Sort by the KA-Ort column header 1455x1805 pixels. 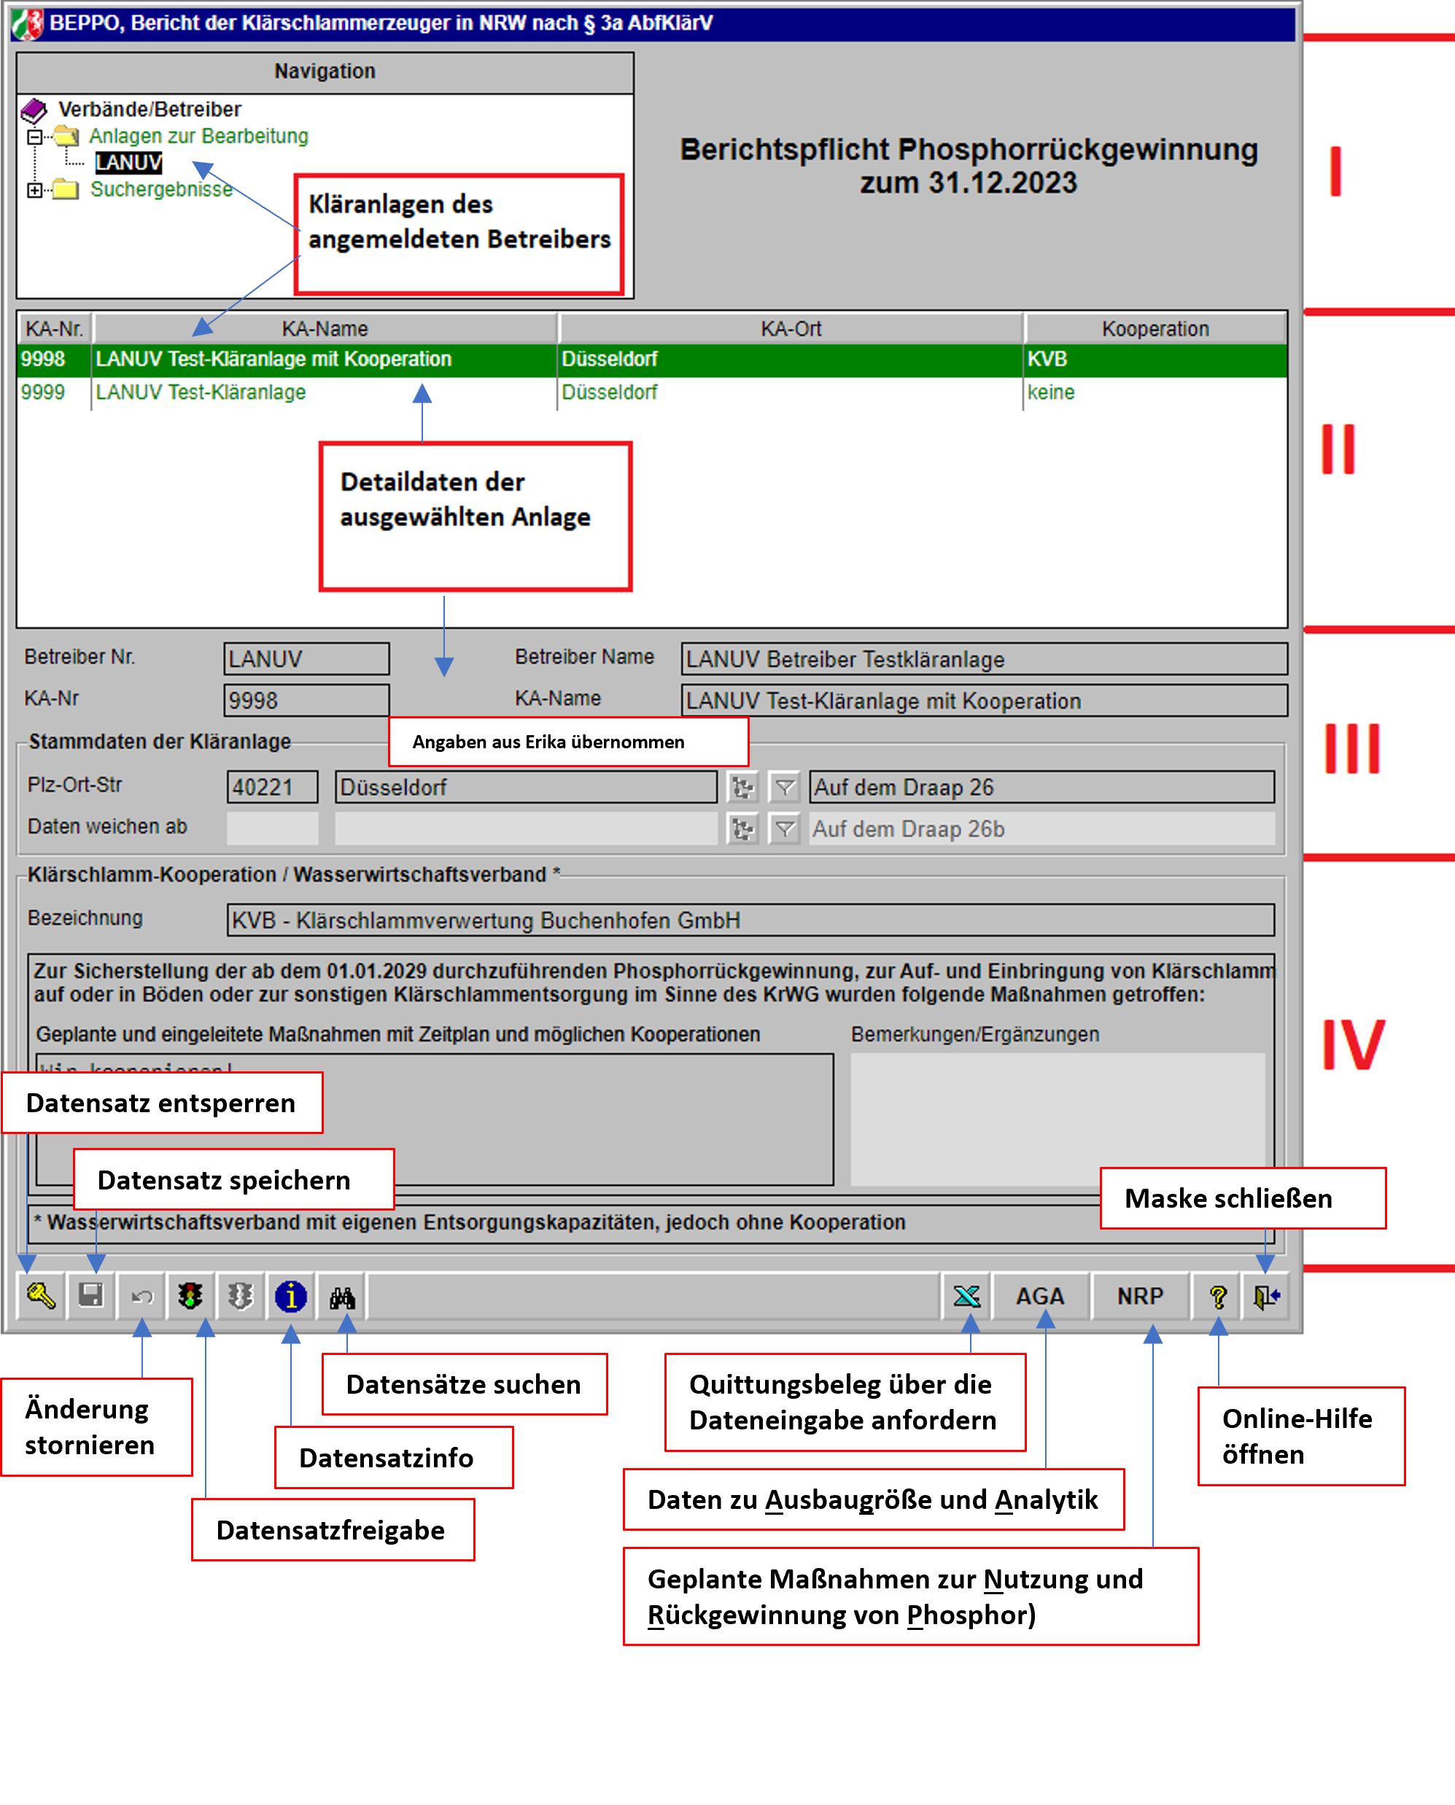pos(791,328)
